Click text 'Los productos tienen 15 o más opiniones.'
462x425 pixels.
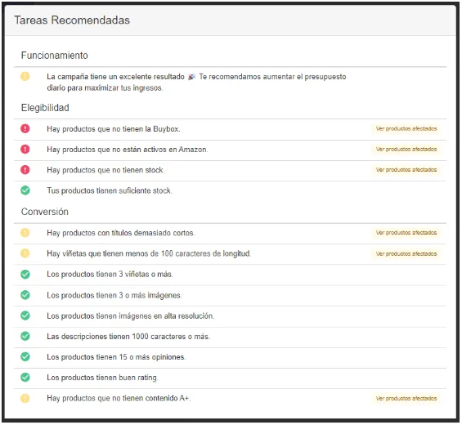[116, 357]
